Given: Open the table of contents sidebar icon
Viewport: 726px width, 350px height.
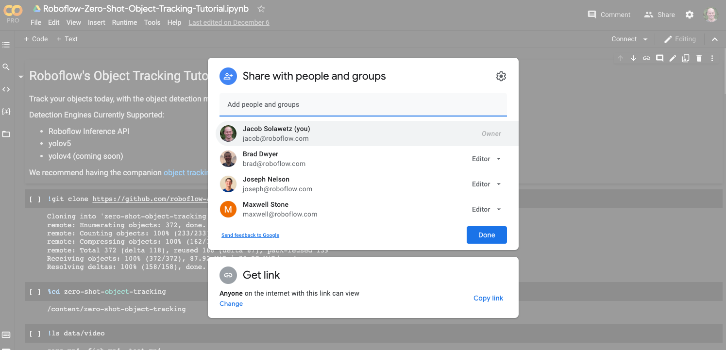Looking at the screenshot, I should point(6,45).
